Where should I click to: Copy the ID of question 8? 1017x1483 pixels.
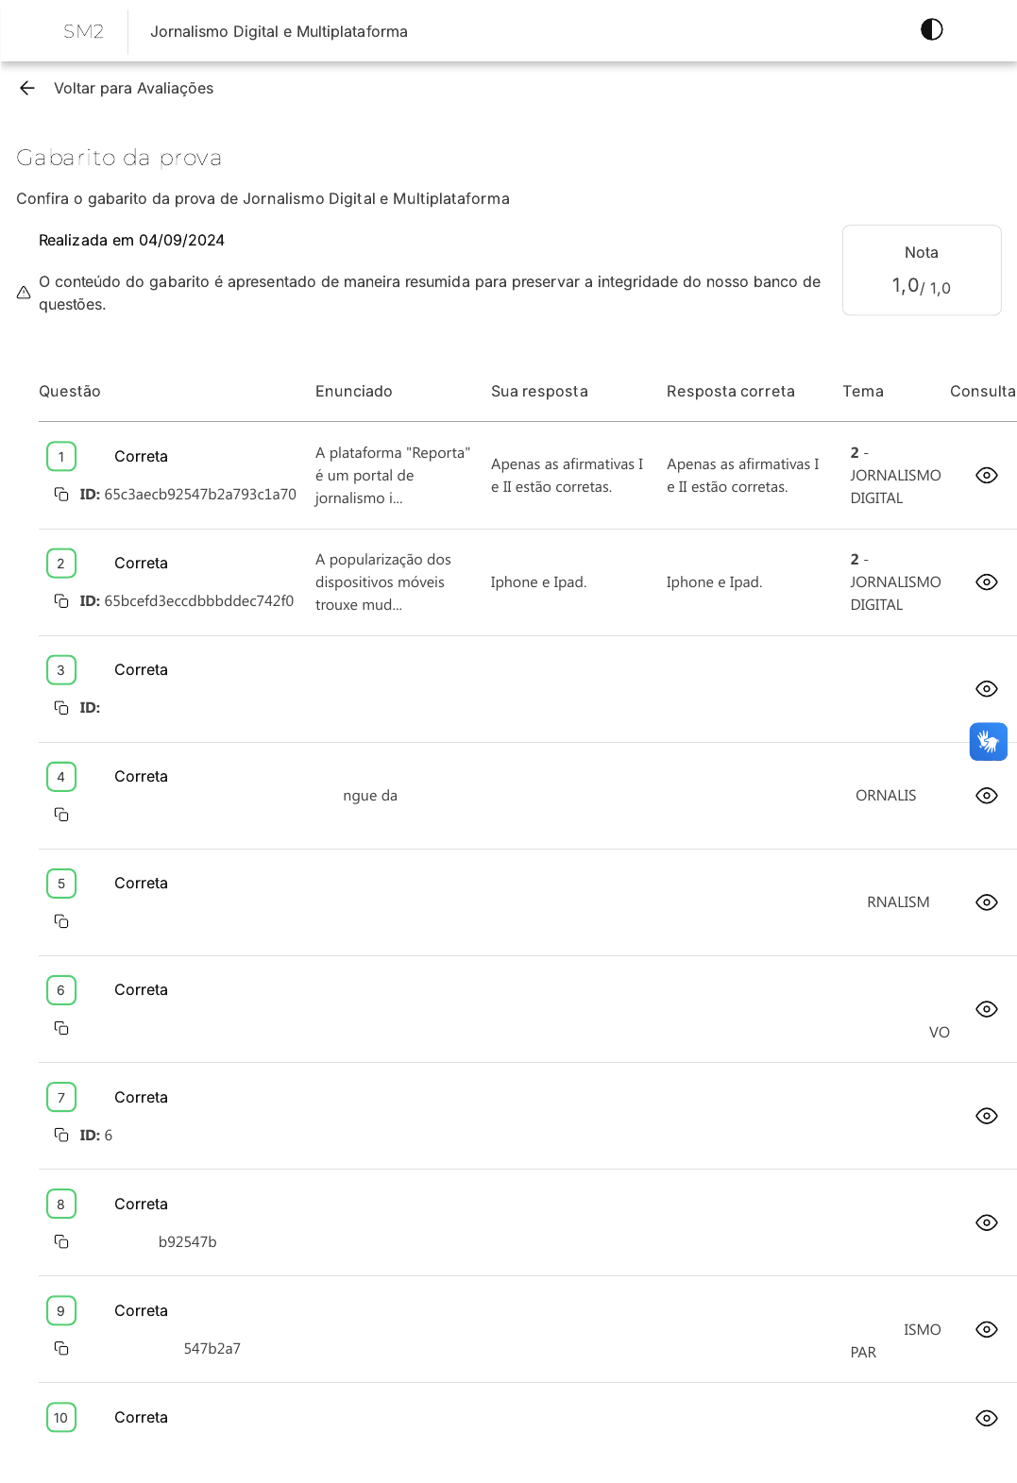pyautogui.click(x=61, y=1241)
